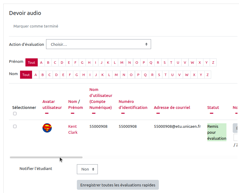Click Kent Clark's Superman avatar
The image size is (239, 193).
(x=47, y=128)
